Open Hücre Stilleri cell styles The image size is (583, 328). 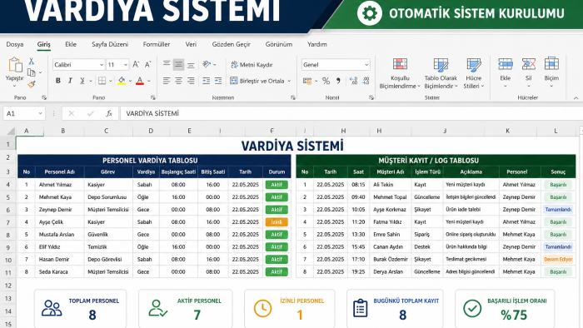pyautogui.click(x=474, y=73)
